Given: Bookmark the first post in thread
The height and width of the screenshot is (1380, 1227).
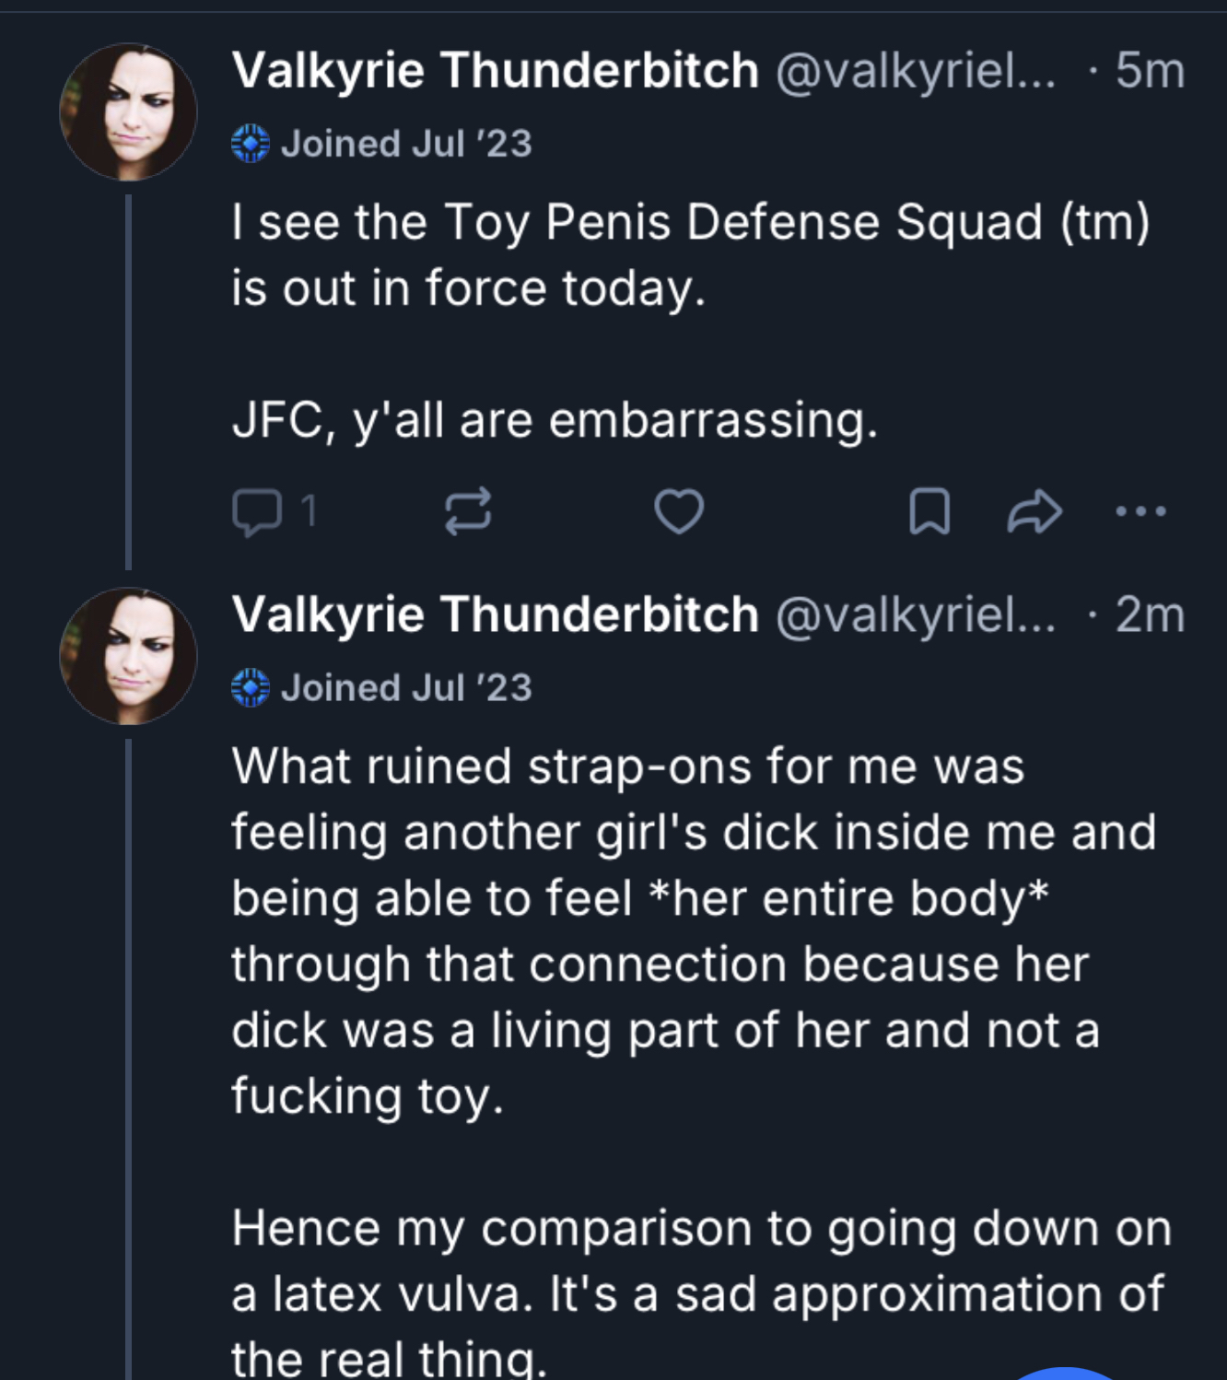Looking at the screenshot, I should click(929, 512).
